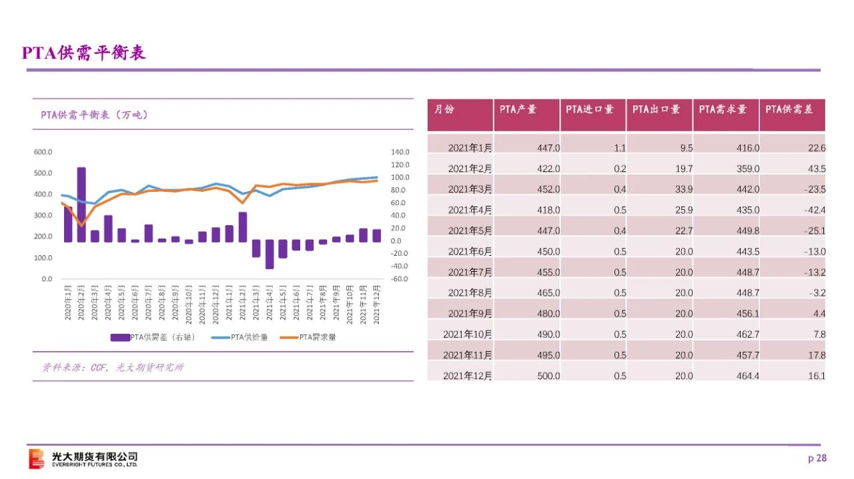This screenshot has width=854, height=479.
Task: Select the row label 2021年2月 in table
Action: pyautogui.click(x=470, y=169)
